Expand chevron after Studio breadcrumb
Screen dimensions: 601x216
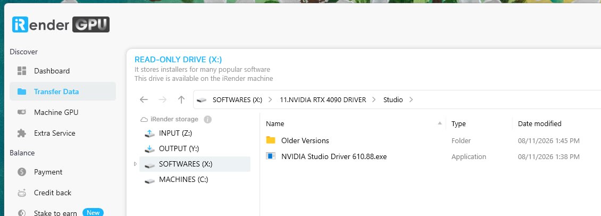click(x=411, y=99)
